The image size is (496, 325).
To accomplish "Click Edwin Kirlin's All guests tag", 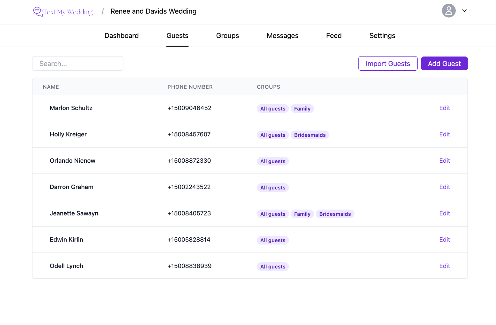I will tap(273, 240).
